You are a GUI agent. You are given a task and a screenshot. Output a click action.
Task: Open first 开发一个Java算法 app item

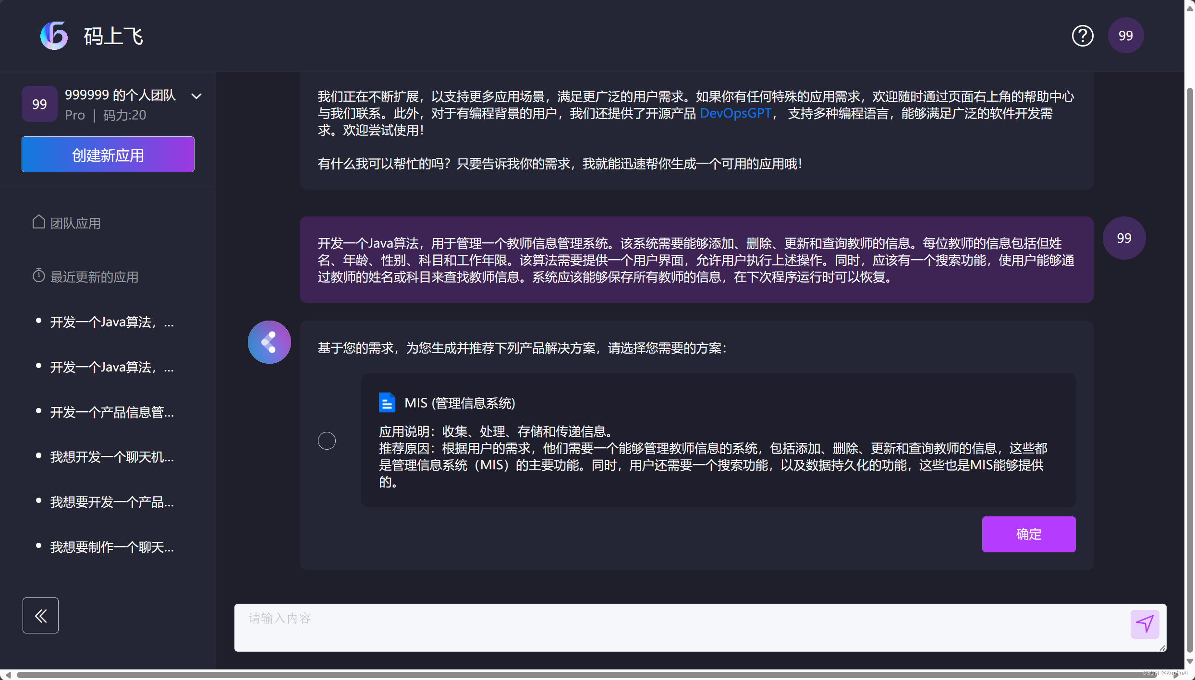[112, 322]
